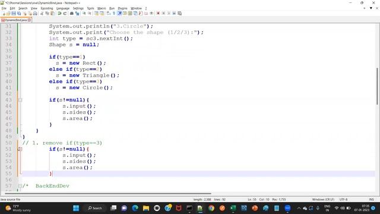Open the Function List panel icon
This screenshot has width=380, height=214.
point(141,13)
